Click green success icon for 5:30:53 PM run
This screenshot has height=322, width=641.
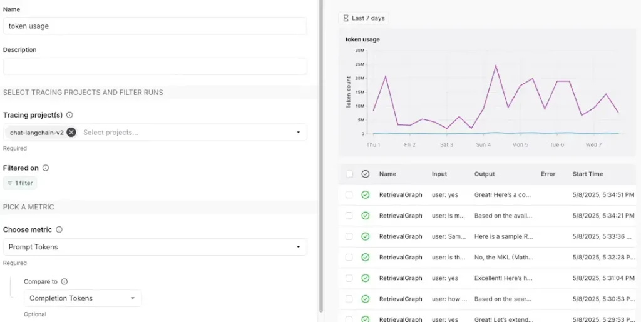coord(366,299)
